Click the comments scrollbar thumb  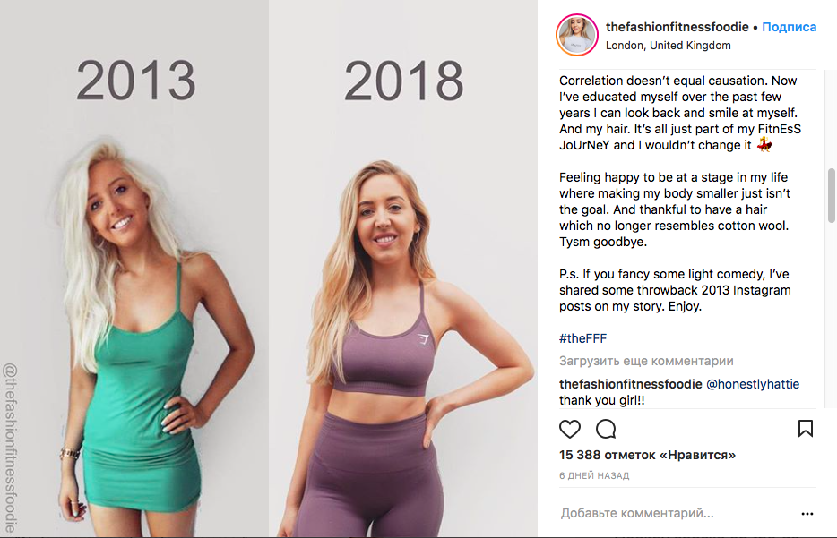832,195
